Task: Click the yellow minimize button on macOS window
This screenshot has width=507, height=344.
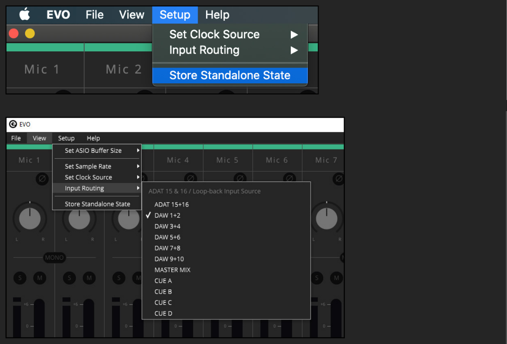Action: point(30,33)
